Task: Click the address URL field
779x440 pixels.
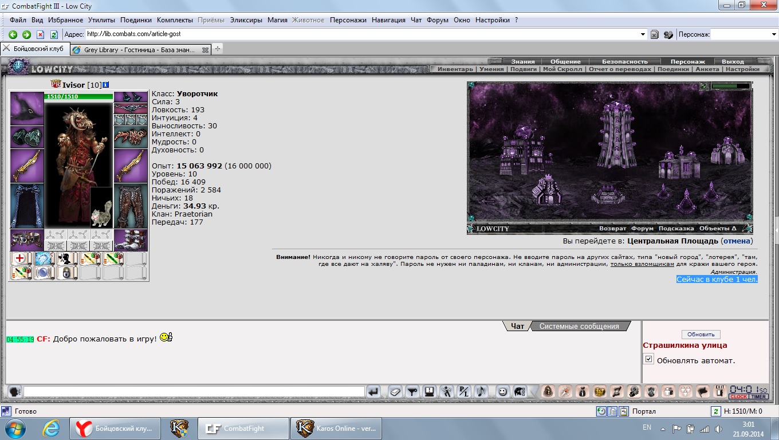Action: click(362, 34)
